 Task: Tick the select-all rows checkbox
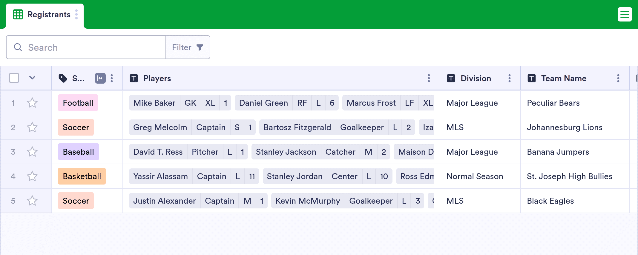pyautogui.click(x=14, y=78)
